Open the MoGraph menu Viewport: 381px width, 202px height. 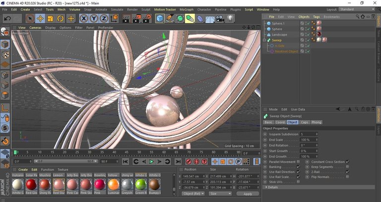(187, 9)
